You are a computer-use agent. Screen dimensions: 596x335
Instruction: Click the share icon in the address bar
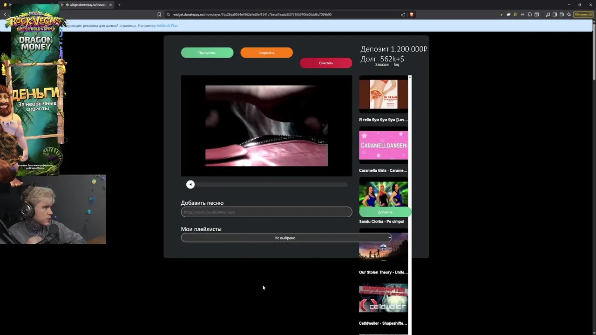[x=403, y=14]
